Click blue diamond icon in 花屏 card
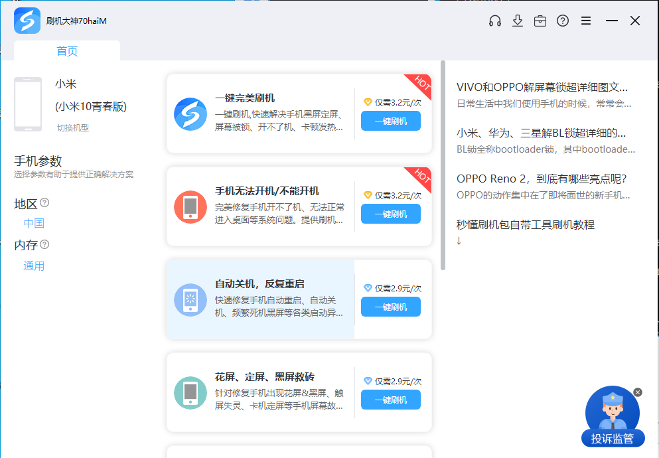 point(368,381)
